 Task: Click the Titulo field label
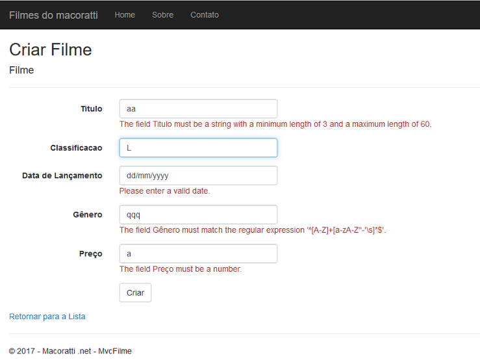(91, 109)
